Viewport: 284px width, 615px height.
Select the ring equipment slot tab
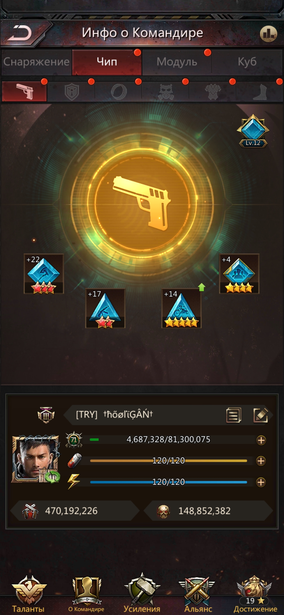119,92
